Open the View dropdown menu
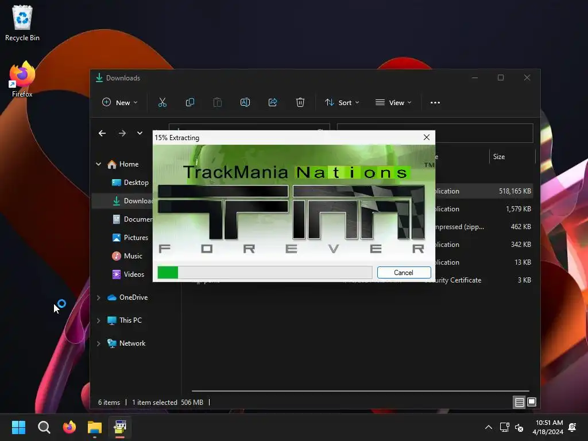588x441 pixels. (393, 102)
